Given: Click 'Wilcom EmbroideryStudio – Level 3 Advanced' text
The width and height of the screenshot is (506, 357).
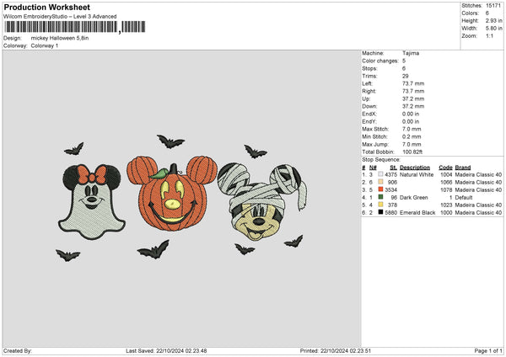Looking at the screenshot, I should click(x=60, y=17).
